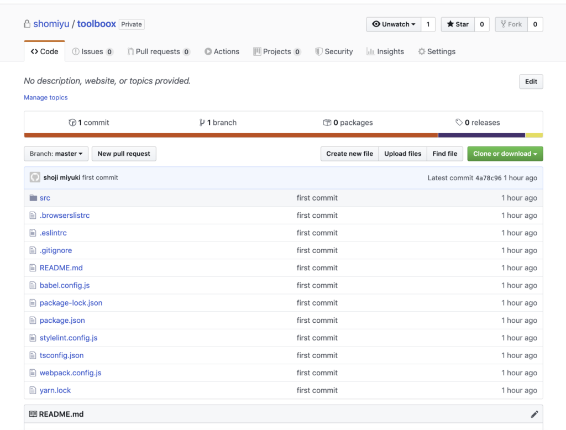Screen dimensions: 566x430
Task: Click the commit history clock icon
Action: (72, 123)
